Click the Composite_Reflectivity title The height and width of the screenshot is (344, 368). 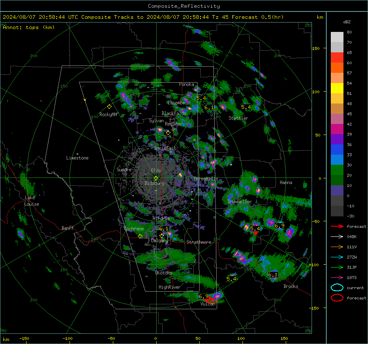point(184,6)
